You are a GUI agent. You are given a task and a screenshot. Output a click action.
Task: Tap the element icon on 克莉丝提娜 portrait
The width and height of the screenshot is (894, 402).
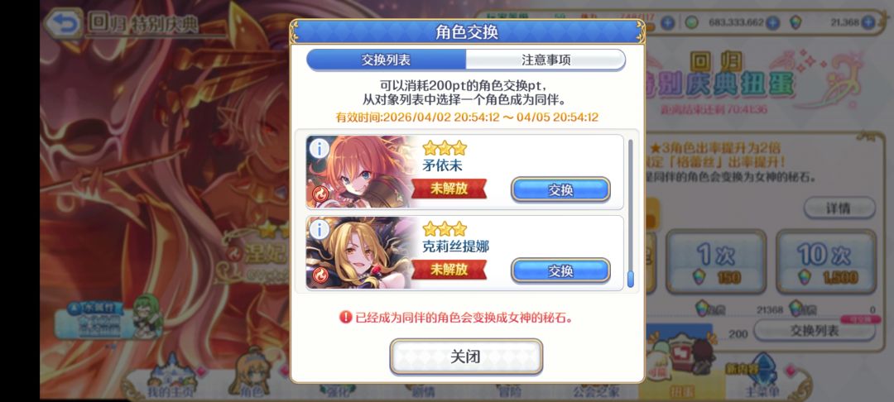click(x=320, y=277)
